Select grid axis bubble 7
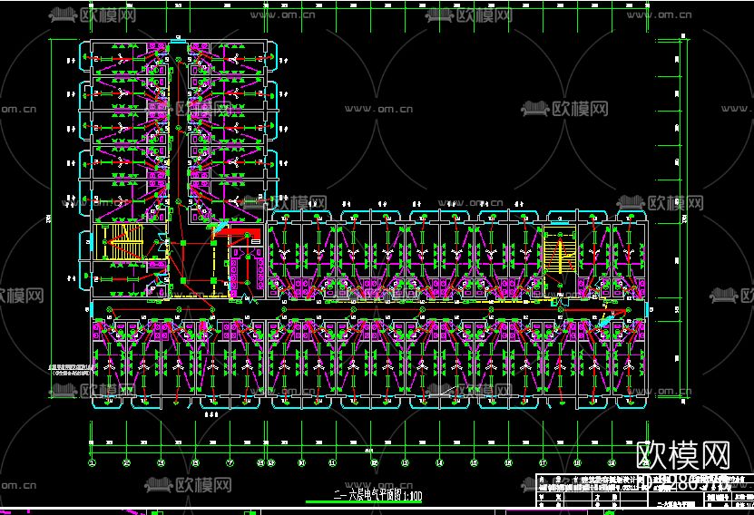 pos(230,462)
